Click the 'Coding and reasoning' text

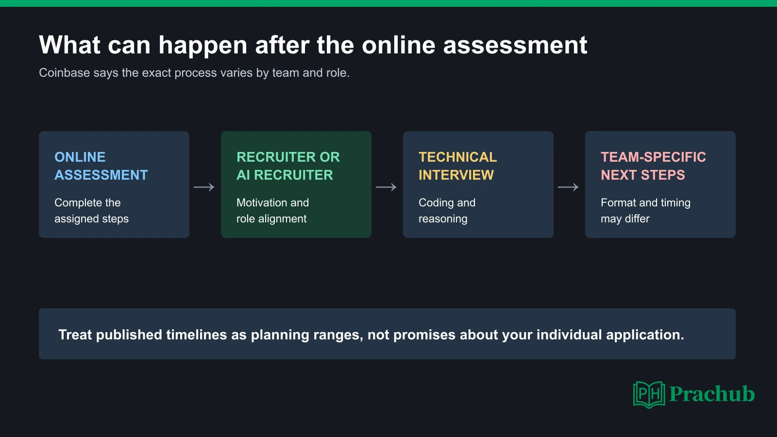tap(447, 211)
